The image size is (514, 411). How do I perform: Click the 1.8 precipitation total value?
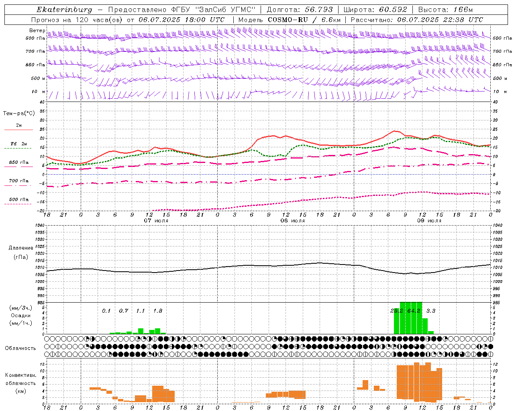[x=158, y=311]
